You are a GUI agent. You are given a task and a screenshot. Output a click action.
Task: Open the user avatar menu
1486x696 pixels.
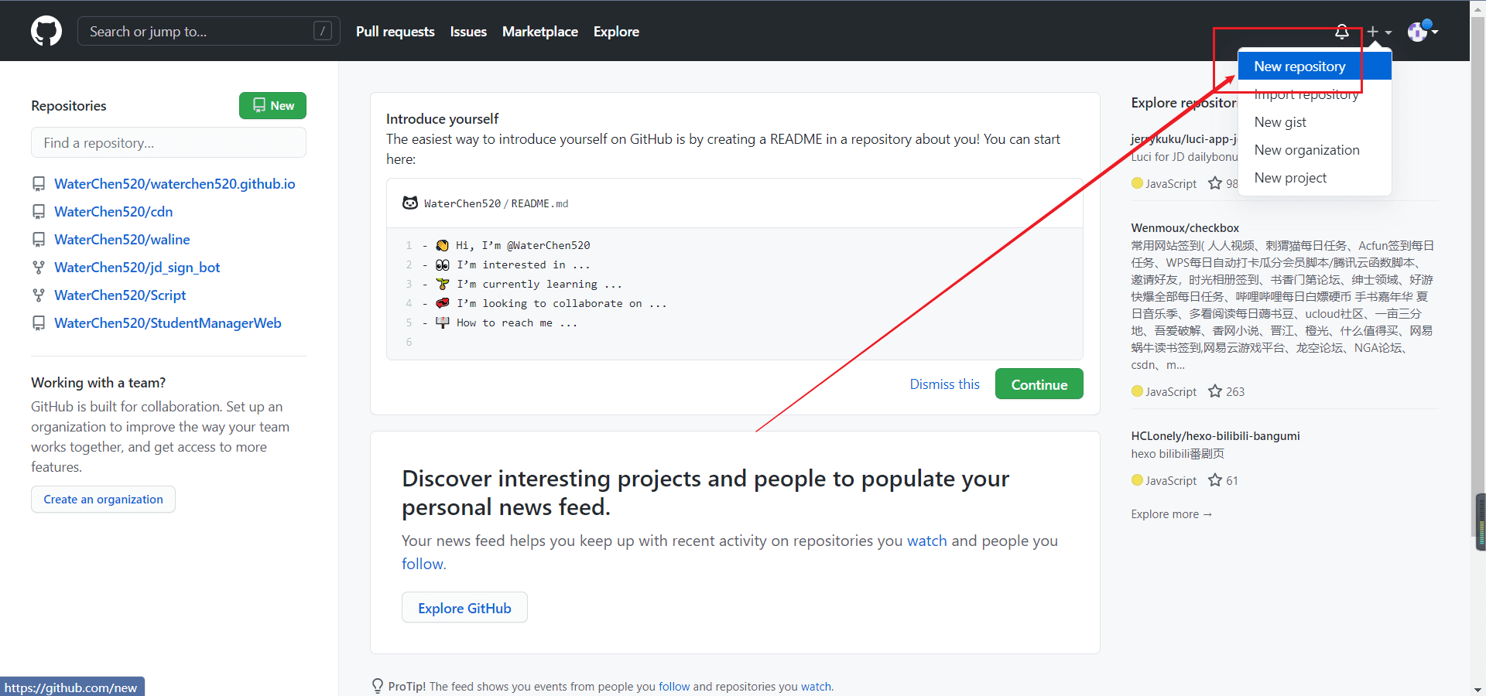[x=1423, y=32]
